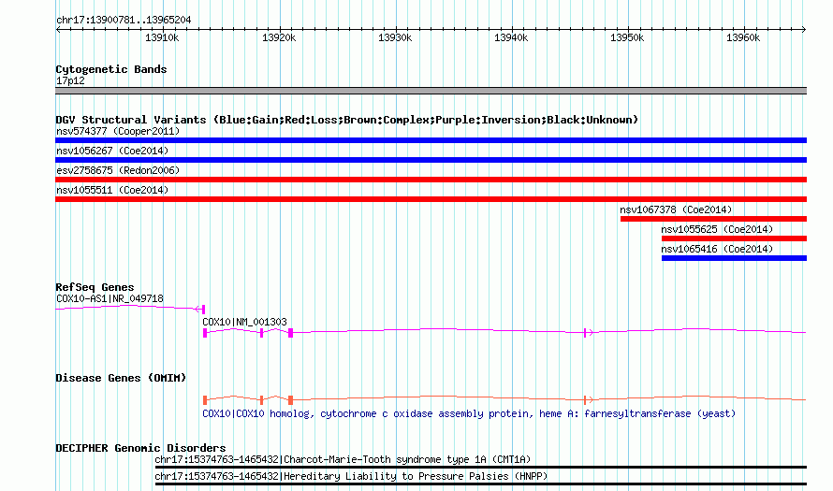Click the grey 17p12 cytogenetic band bar
The width and height of the screenshot is (833, 491).
(x=431, y=91)
